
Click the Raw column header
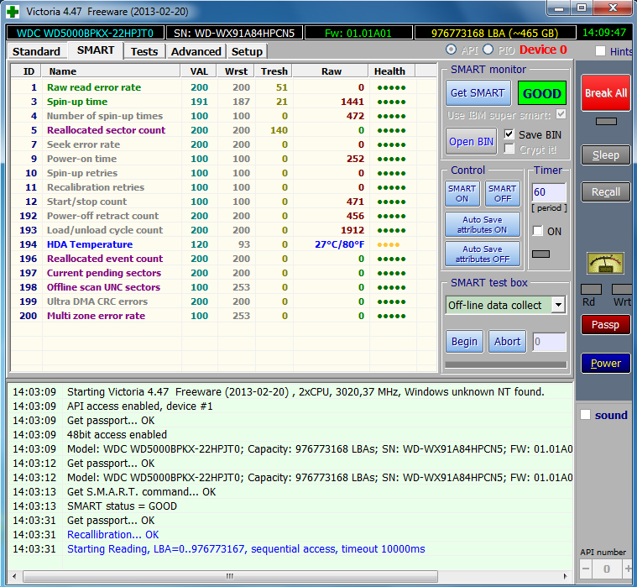(x=331, y=71)
